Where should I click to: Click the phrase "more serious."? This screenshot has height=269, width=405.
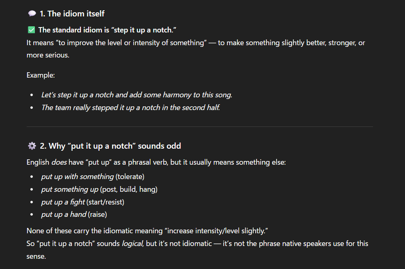click(x=48, y=55)
